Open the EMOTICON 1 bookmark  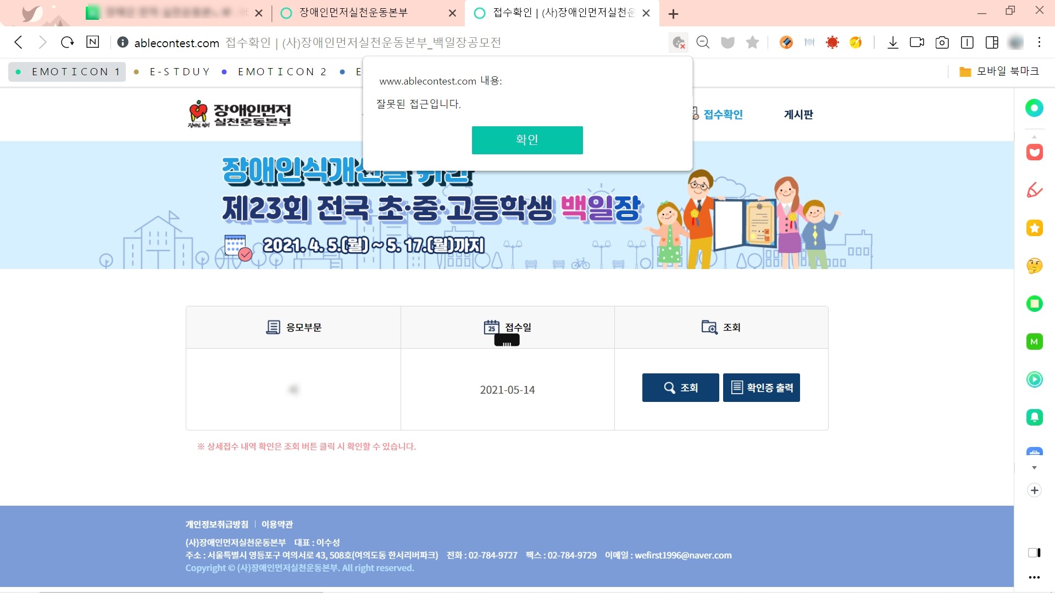(x=67, y=72)
